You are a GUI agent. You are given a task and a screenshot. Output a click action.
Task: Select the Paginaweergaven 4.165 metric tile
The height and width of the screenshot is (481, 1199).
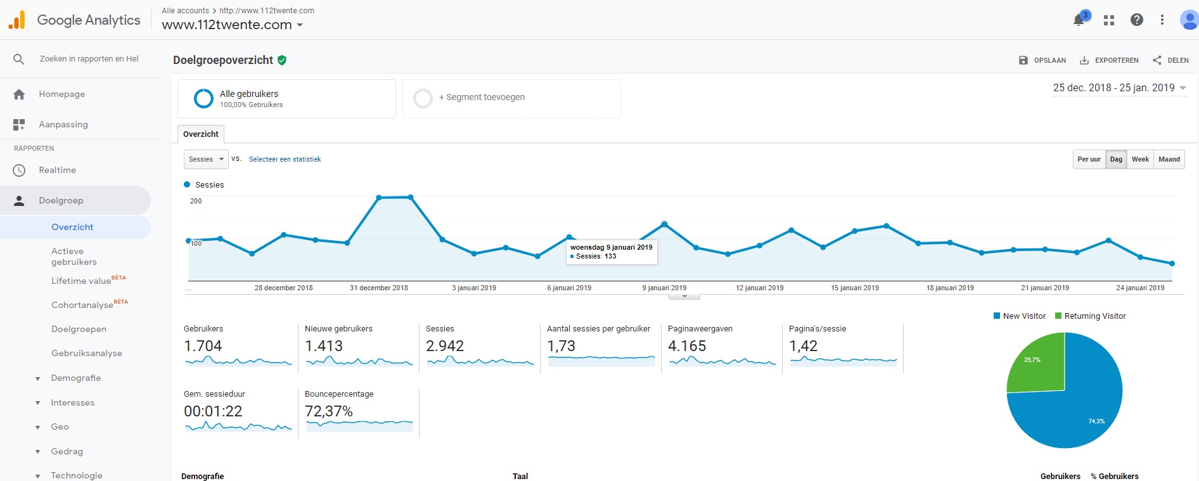[722, 347]
